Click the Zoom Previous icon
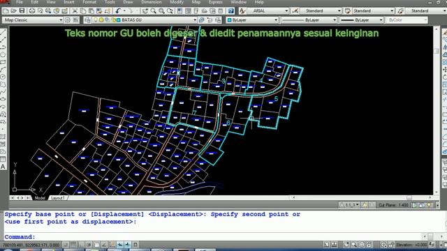This screenshot has height=251, width=447. (x=170, y=11)
